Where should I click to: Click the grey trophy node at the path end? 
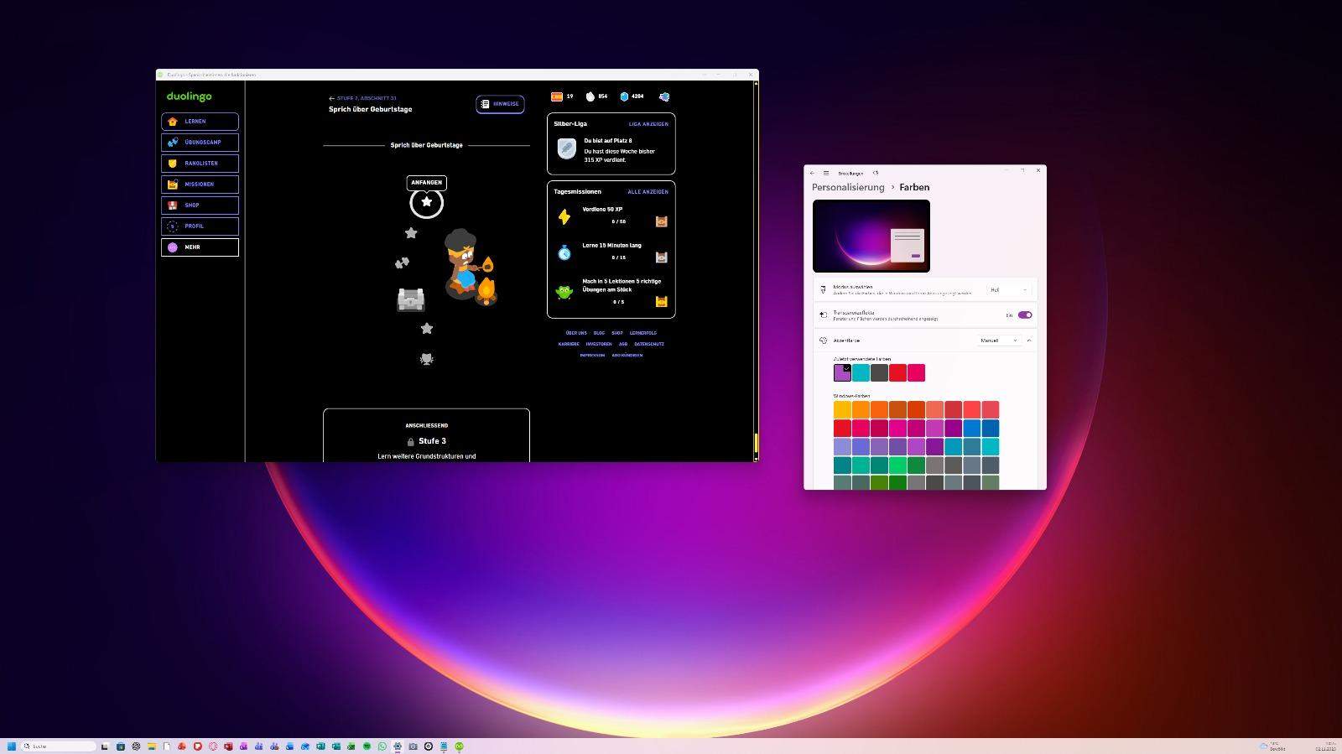[x=426, y=359]
